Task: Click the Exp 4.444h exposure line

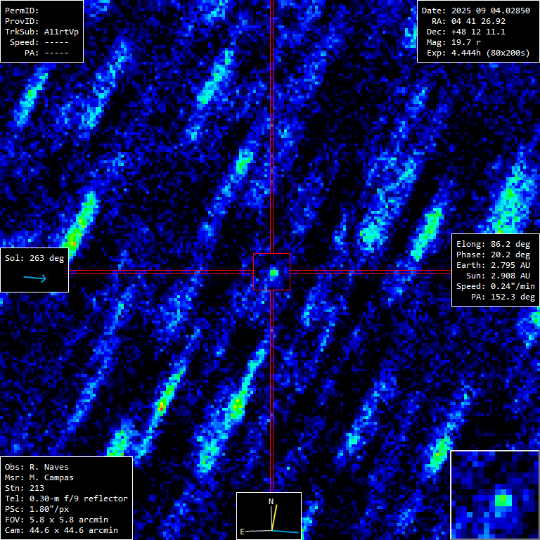Action: [x=478, y=53]
